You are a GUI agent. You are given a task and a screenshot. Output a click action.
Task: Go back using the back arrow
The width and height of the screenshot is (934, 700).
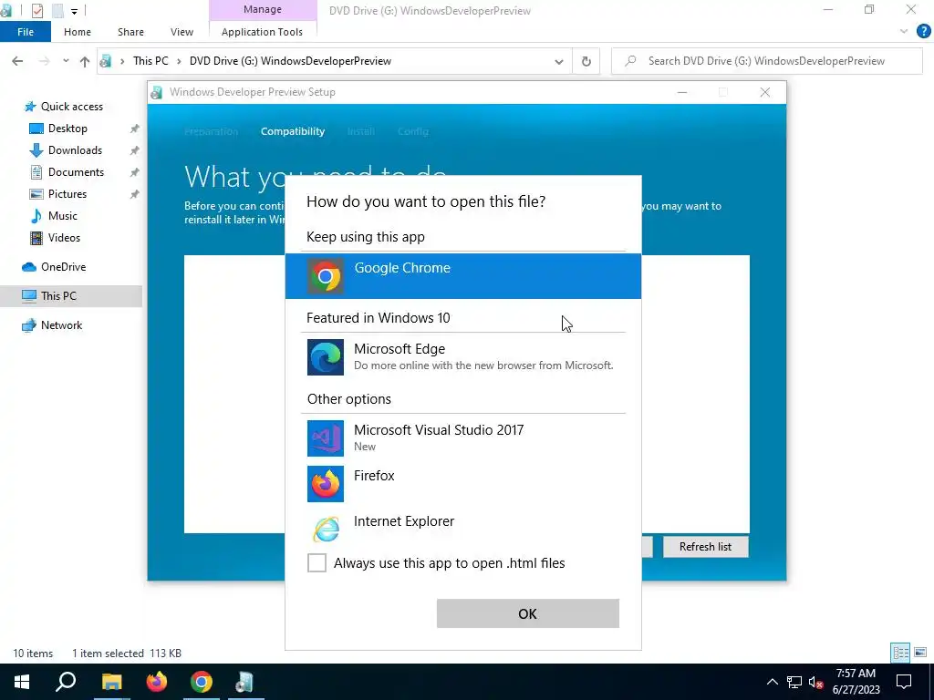tap(18, 61)
